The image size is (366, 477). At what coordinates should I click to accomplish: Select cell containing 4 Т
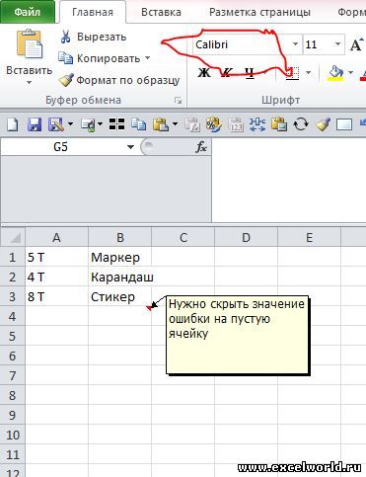[56, 277]
